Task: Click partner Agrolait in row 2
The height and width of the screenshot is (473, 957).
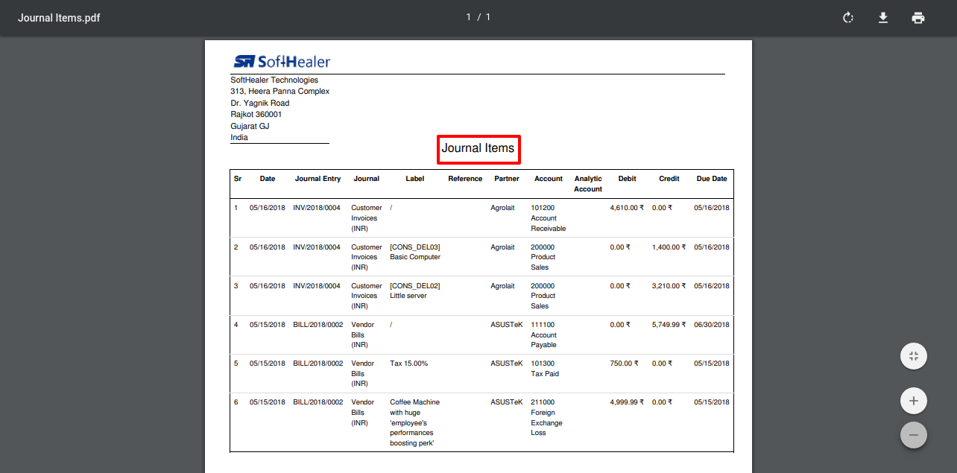Action: 503,247
